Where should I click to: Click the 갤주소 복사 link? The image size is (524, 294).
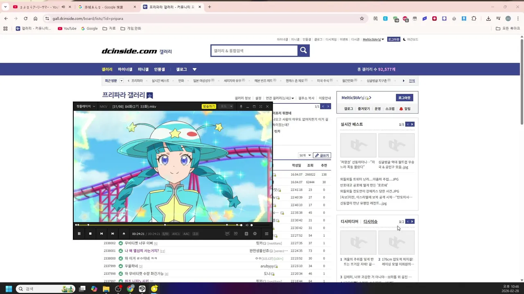coord(306,98)
